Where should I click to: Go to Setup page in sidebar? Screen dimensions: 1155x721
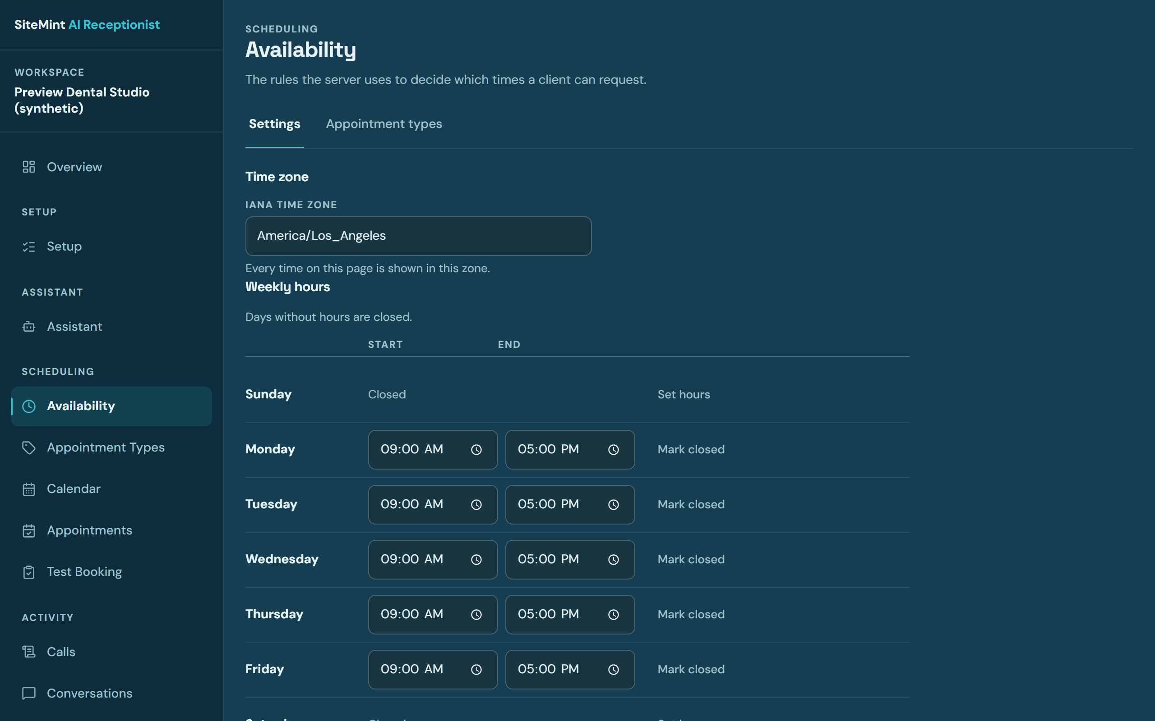tap(111, 246)
